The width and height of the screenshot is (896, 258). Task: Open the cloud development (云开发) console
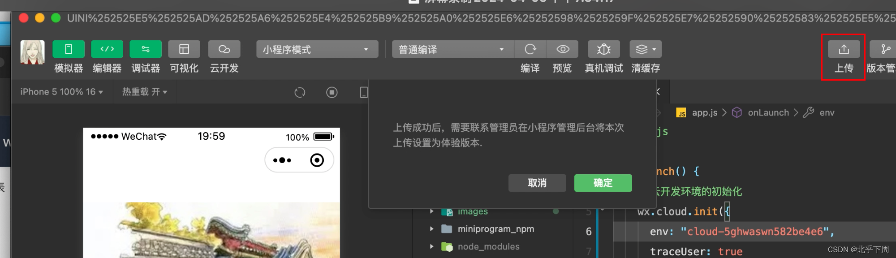(x=224, y=49)
